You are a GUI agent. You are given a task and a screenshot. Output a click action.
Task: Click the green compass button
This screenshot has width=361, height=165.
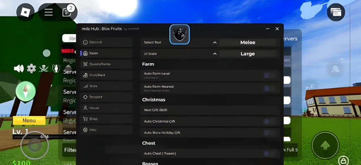pyautogui.click(x=25, y=91)
